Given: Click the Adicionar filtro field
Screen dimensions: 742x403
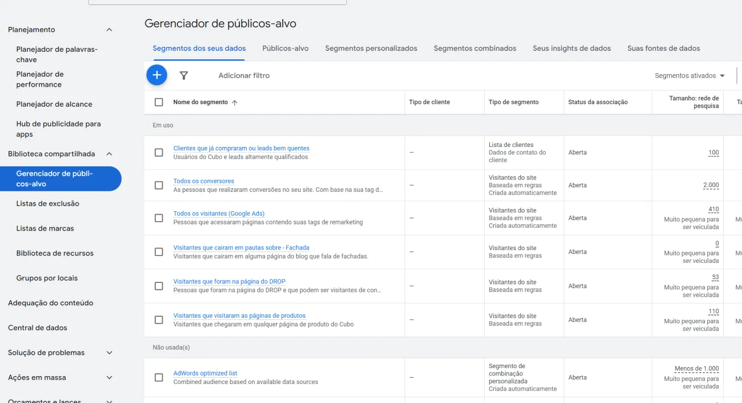Looking at the screenshot, I should click(244, 76).
